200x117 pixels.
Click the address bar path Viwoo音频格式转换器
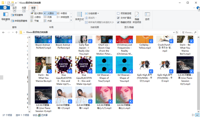[37, 32]
